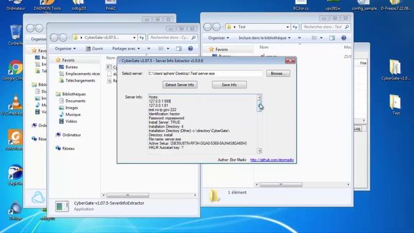Click search box in Test window
Viewport: 414px width, 233px height.
click(327, 27)
